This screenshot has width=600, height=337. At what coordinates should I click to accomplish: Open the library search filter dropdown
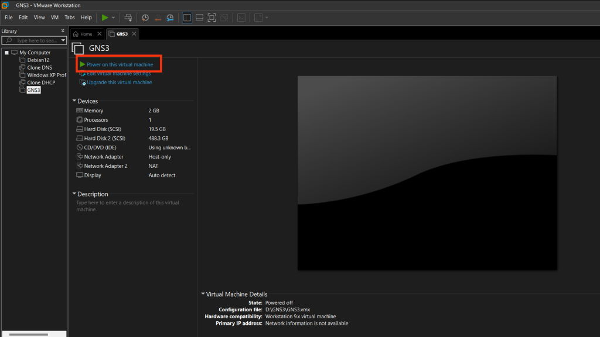coord(63,40)
